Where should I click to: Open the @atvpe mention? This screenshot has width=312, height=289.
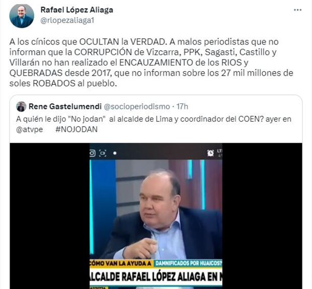point(30,130)
